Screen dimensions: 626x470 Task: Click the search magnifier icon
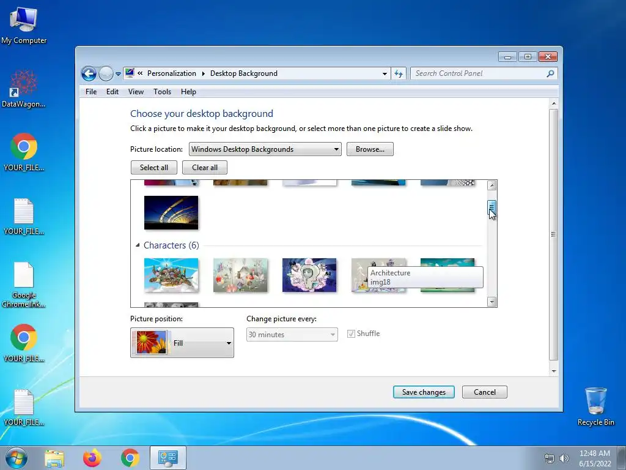(550, 73)
